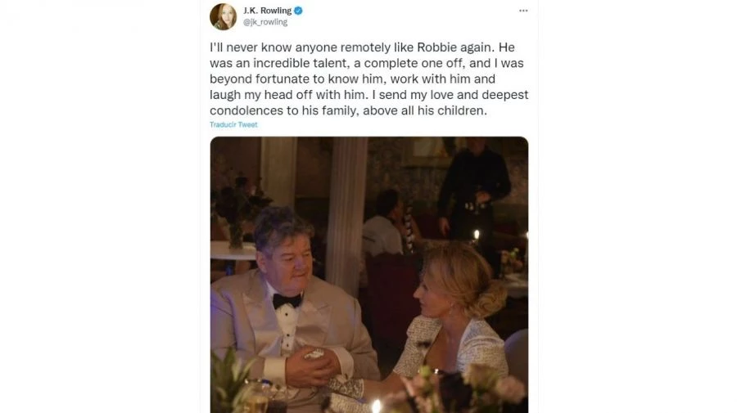
Task: Click the word "children" ending the tweet
Action: pos(462,110)
